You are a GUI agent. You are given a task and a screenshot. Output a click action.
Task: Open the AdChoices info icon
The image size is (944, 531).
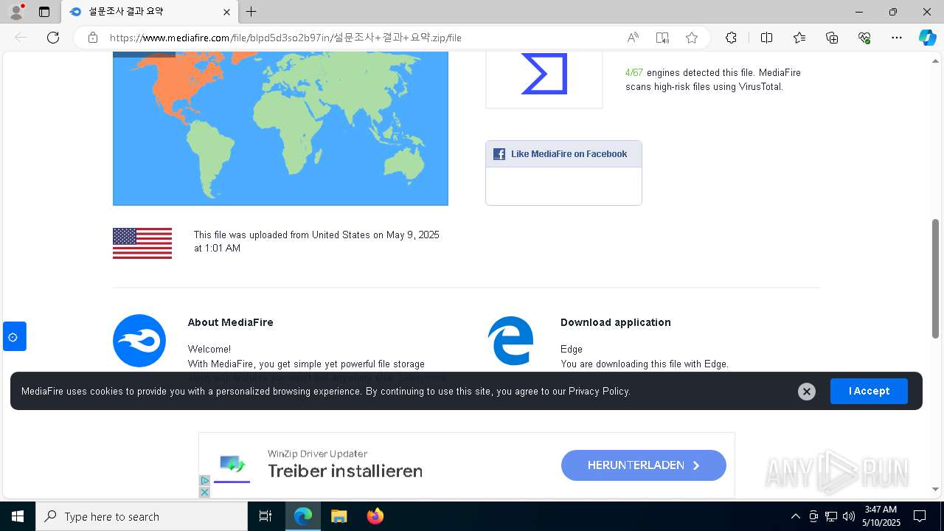click(205, 481)
